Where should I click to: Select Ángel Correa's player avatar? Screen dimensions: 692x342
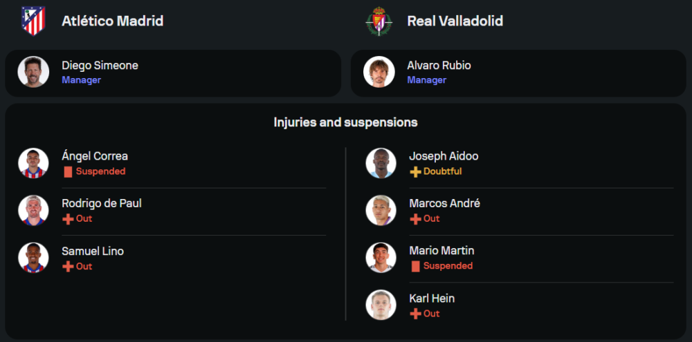[33, 163]
